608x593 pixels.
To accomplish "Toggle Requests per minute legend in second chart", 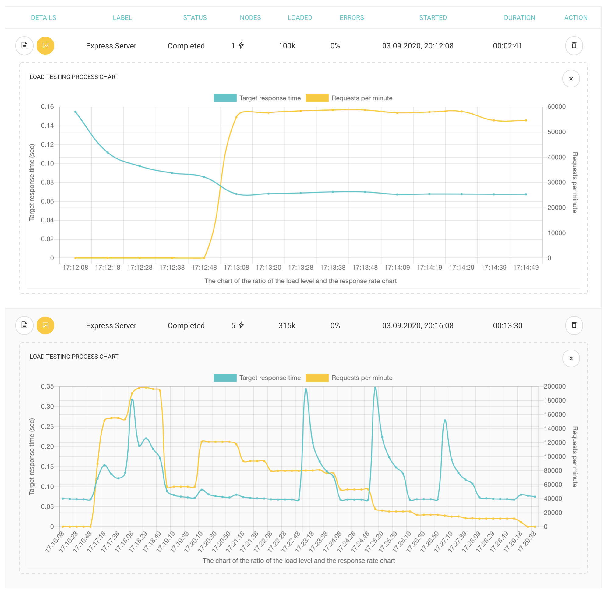I will [x=349, y=378].
